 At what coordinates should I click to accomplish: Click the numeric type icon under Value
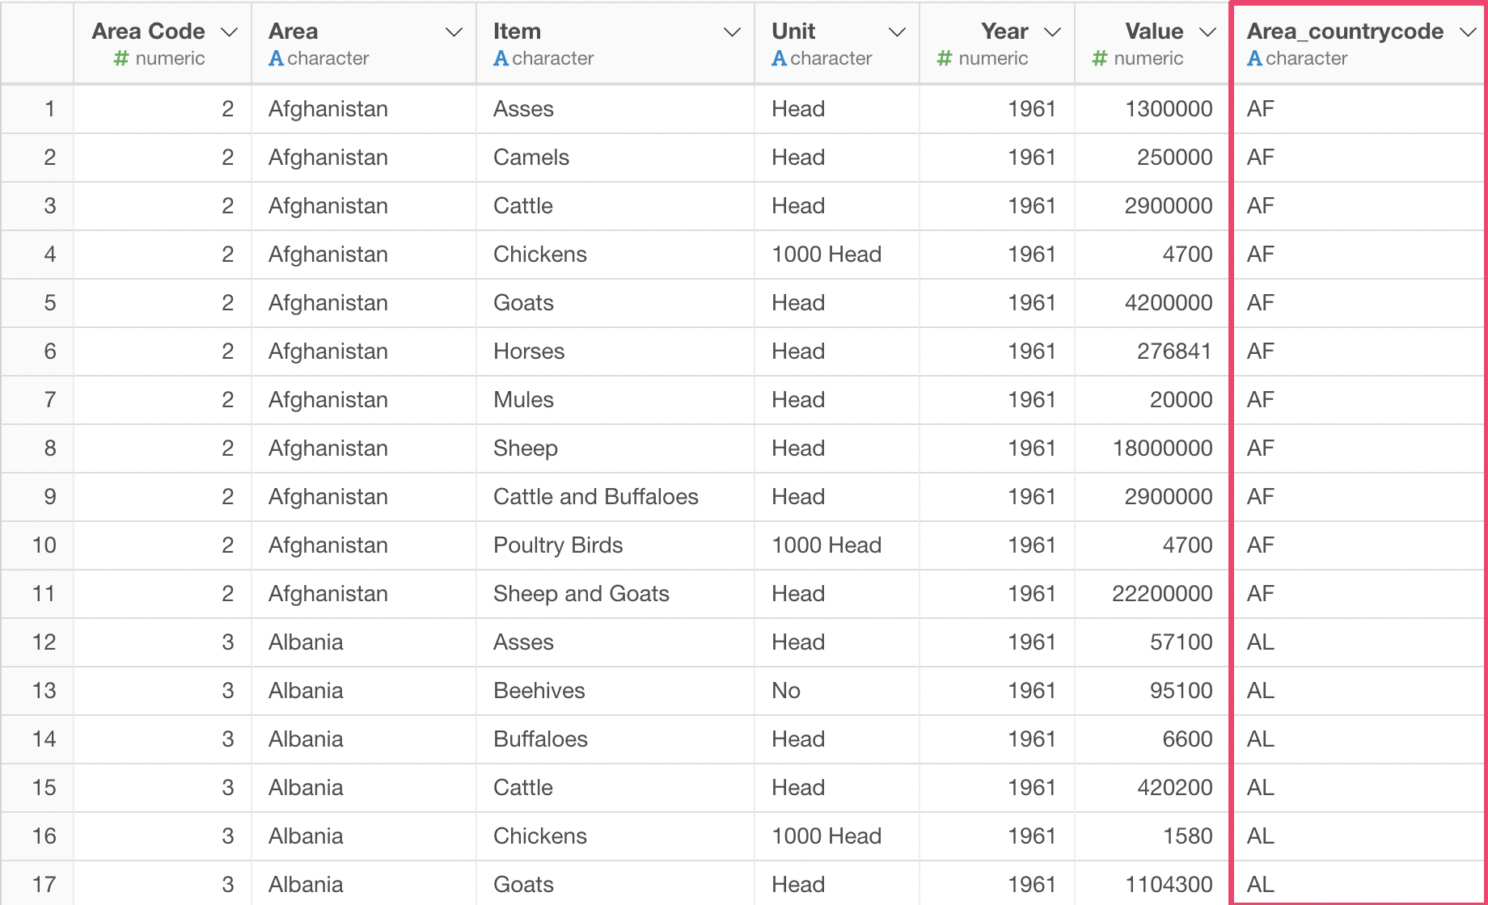(1099, 58)
